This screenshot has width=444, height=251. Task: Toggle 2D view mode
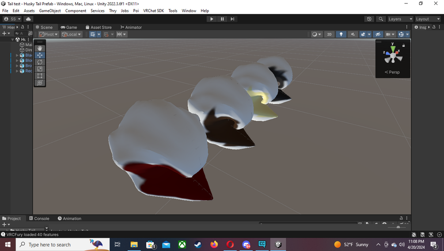point(329,34)
